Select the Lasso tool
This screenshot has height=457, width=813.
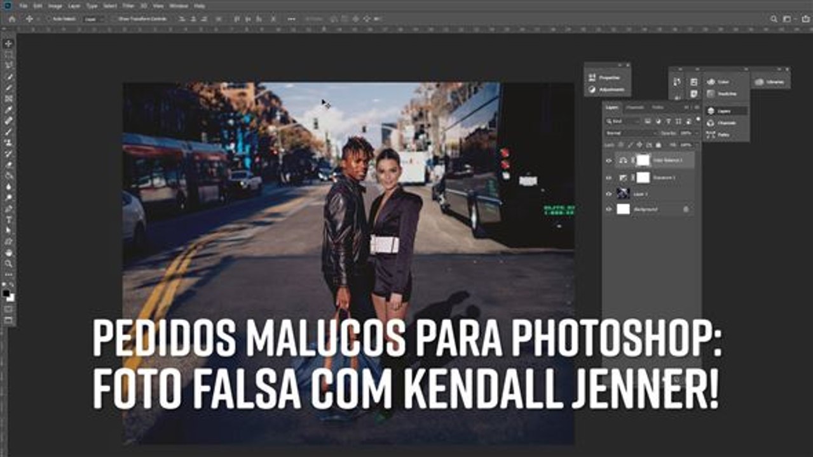point(9,65)
